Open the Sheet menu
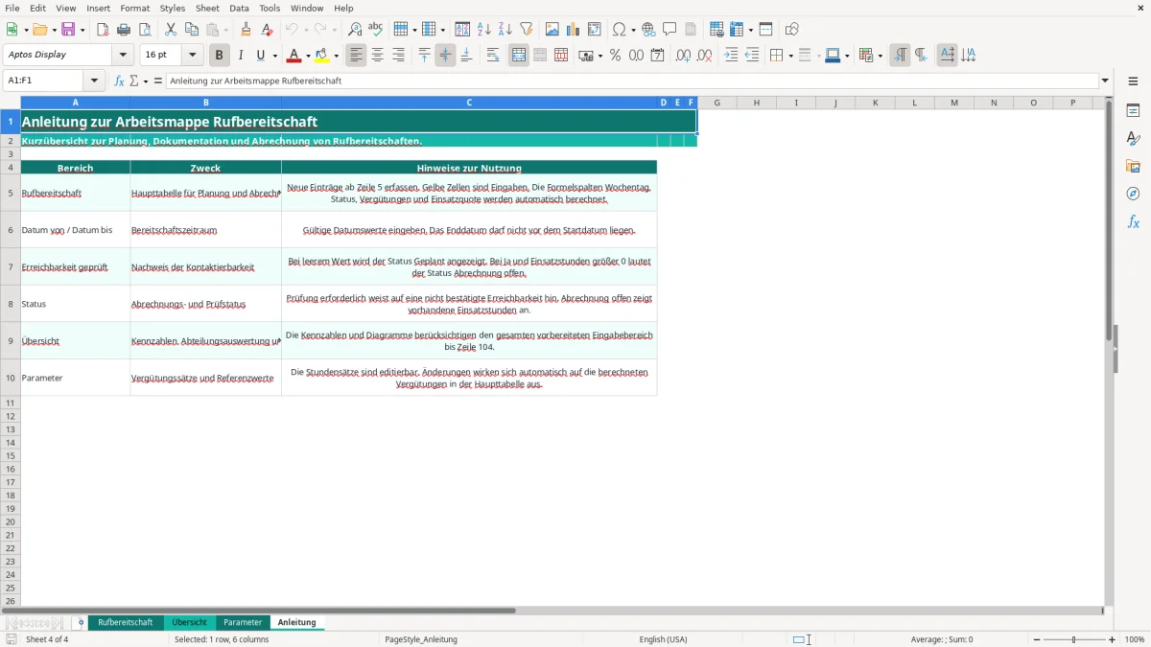Image resolution: width=1151 pixels, height=647 pixels. pos(207,8)
